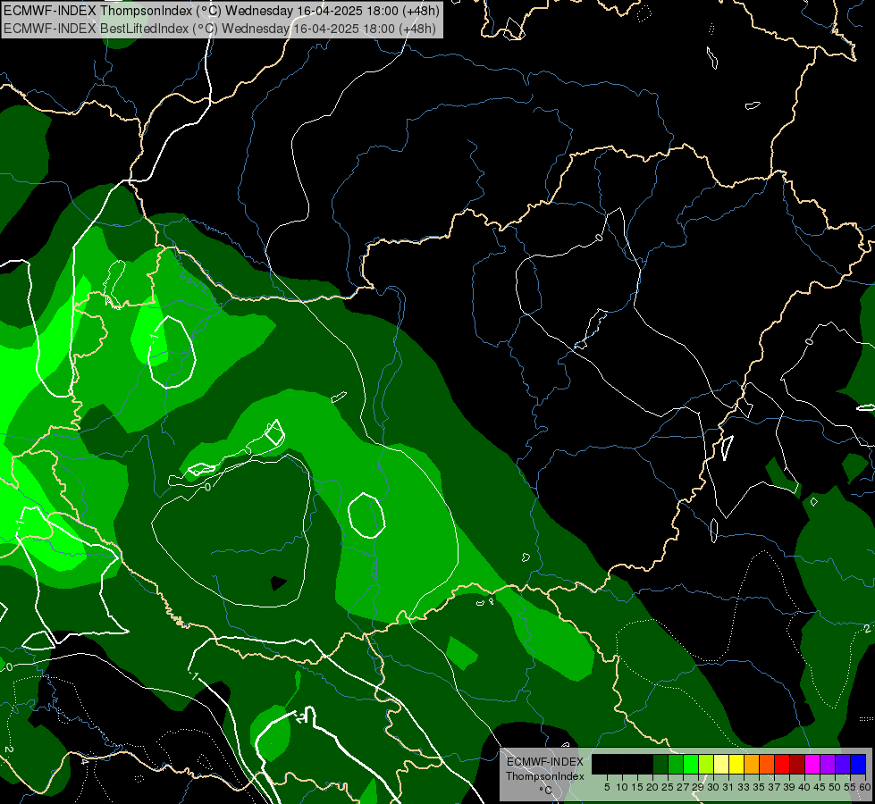Image resolution: width=875 pixels, height=804 pixels.
Task: Select the pale yellow 30–31 legend swatch
Action: [721, 764]
